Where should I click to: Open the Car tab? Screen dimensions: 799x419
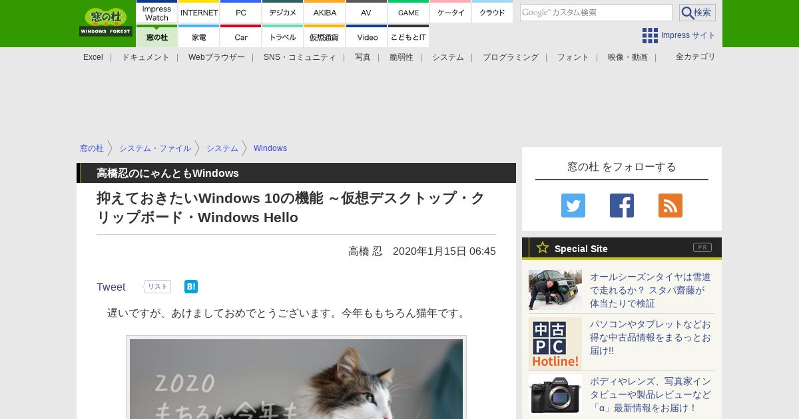tap(240, 36)
